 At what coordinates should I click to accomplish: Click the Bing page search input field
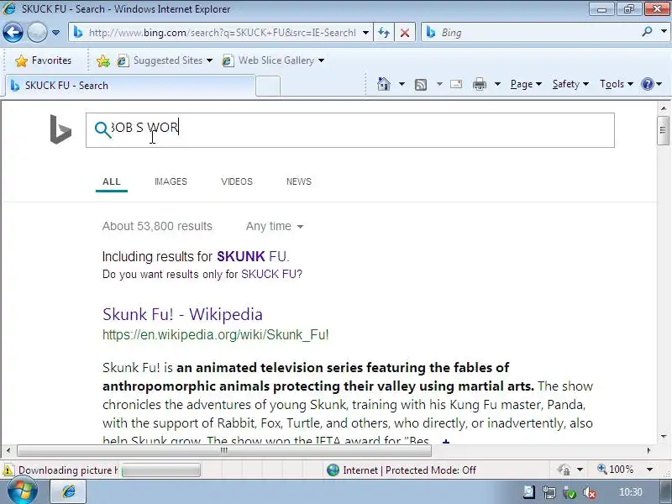pos(349,130)
